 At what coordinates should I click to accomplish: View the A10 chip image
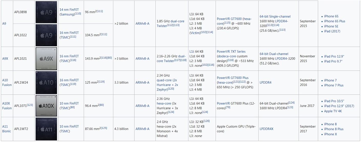tap(46, 82)
